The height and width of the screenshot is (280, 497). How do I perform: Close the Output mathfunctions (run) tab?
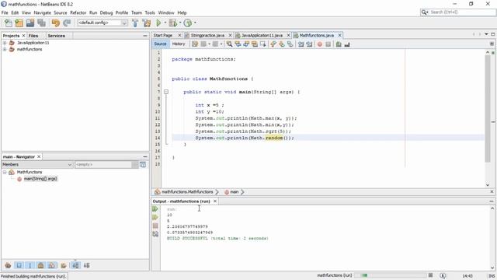pos(215,201)
